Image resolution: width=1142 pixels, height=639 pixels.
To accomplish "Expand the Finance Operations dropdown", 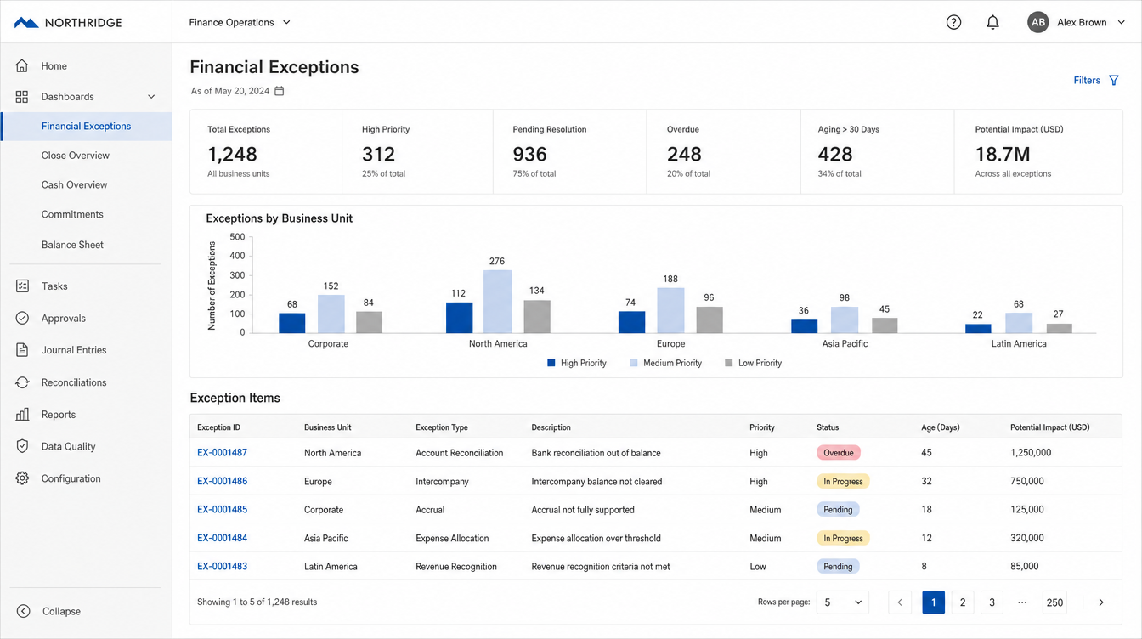I will (x=240, y=23).
